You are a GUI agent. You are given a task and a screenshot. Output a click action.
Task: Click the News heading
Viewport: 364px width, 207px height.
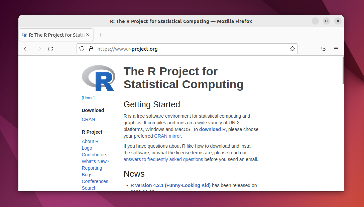point(134,174)
